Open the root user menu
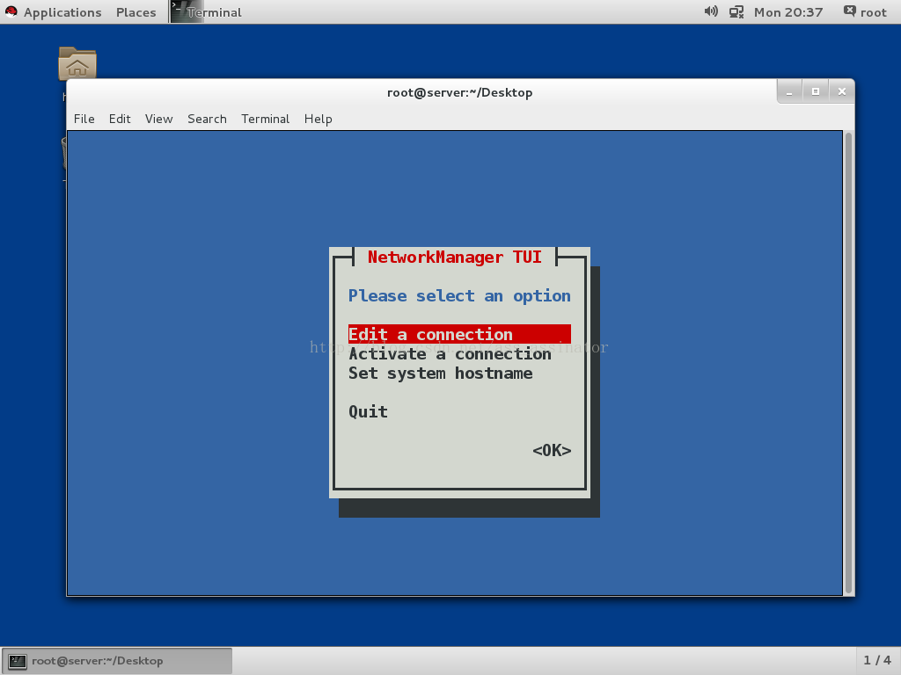The height and width of the screenshot is (675, 901). tap(873, 12)
